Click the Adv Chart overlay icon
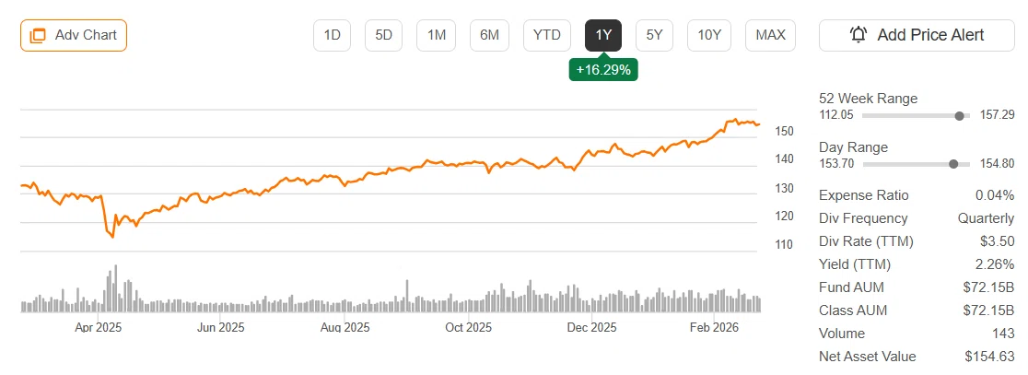This screenshot has width=1028, height=375. tap(38, 35)
